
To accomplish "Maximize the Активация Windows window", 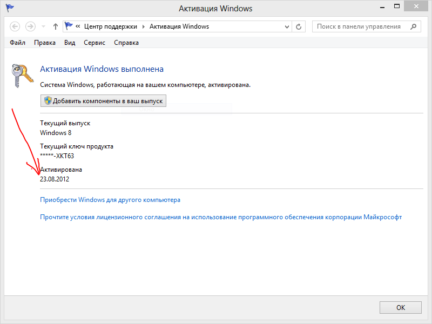I will [397, 6].
